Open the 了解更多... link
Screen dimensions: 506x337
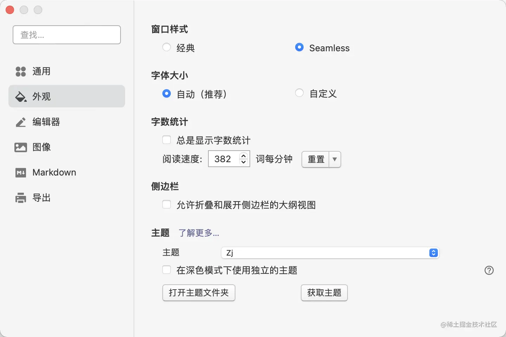(199, 233)
